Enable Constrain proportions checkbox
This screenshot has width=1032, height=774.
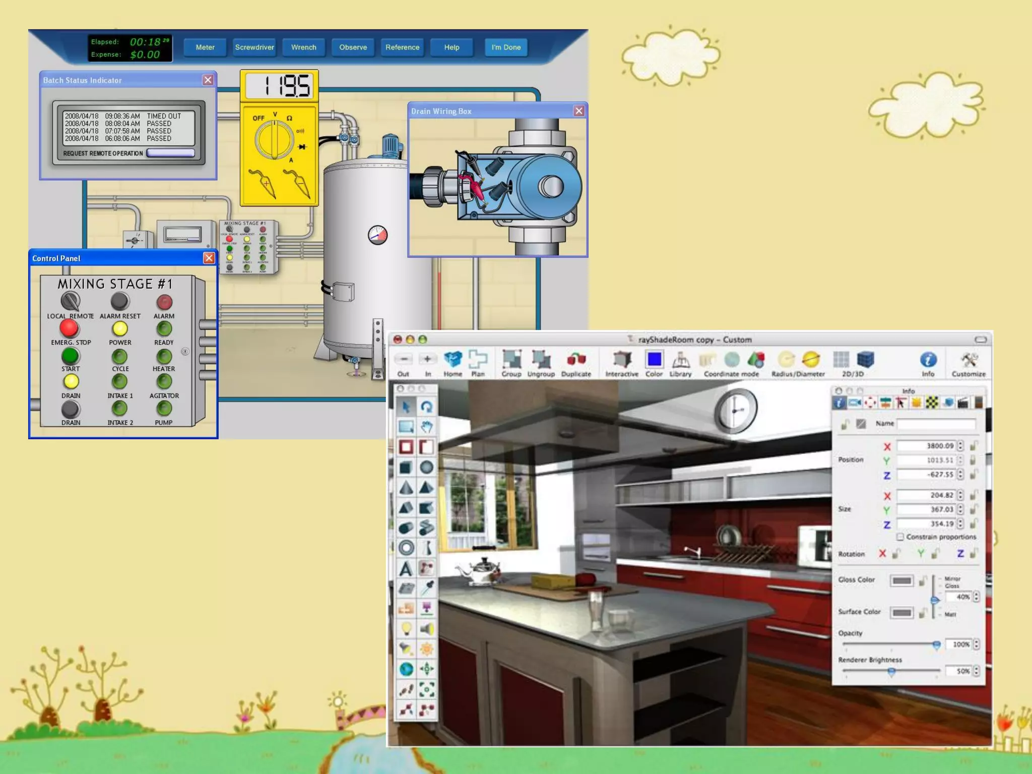click(900, 537)
